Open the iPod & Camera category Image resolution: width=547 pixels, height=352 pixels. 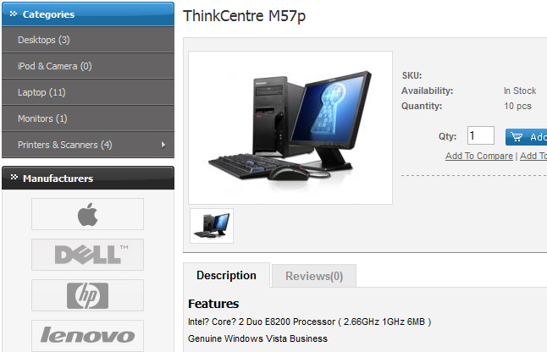(54, 66)
